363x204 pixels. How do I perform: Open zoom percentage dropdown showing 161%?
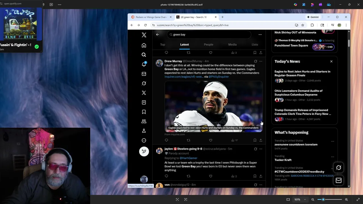coord(300,199)
